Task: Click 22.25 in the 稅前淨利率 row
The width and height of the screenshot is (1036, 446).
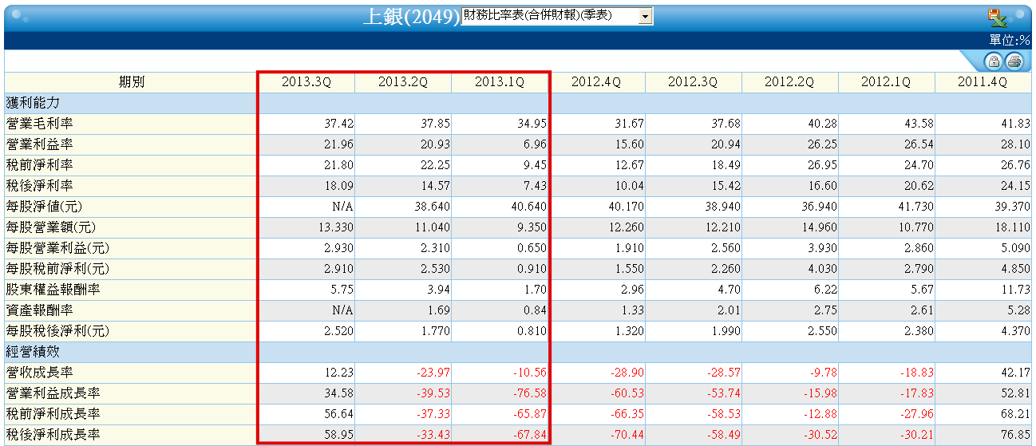Action: pos(435,165)
